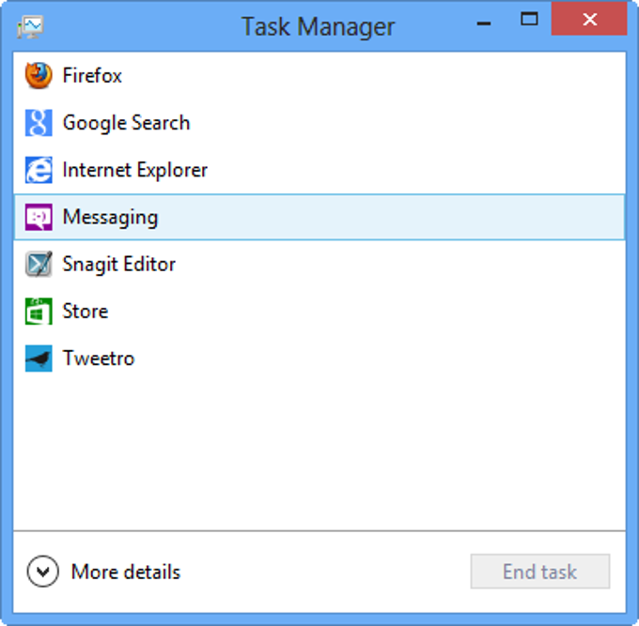Select the Firefox task name
Screen dimensions: 639x626
[92, 76]
